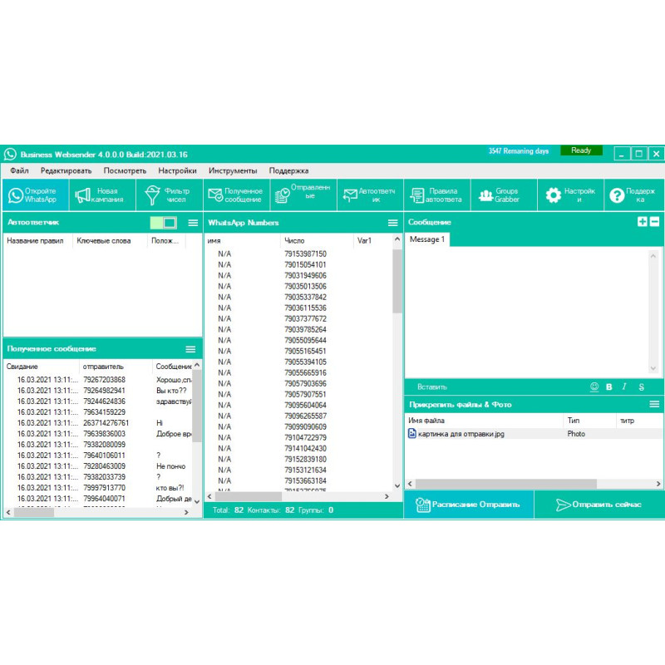The height and width of the screenshot is (665, 665).
Task: Start a new campaign (Новая кампания)
Action: [101, 195]
